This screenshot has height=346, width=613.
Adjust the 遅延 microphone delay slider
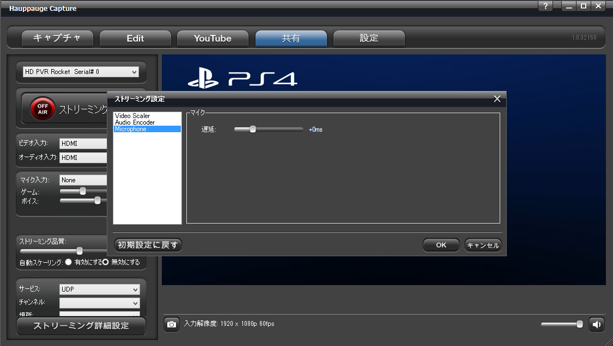252,129
